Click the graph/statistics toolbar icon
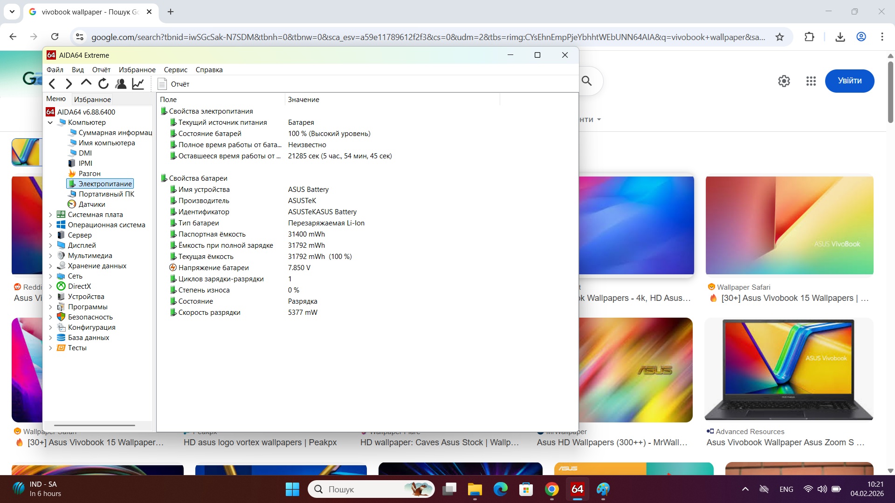 tap(138, 84)
